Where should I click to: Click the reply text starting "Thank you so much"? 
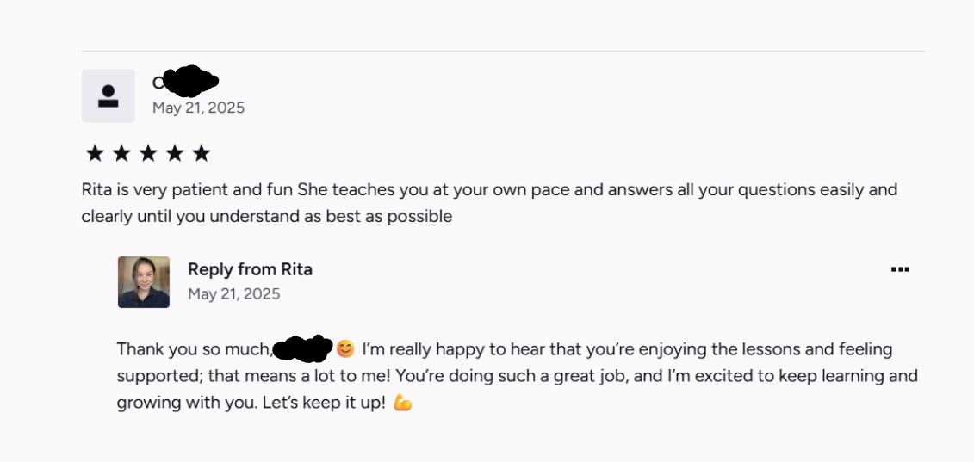pos(193,349)
